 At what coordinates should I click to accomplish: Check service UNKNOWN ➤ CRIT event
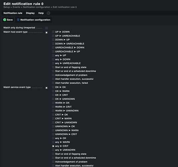pos(53,134)
